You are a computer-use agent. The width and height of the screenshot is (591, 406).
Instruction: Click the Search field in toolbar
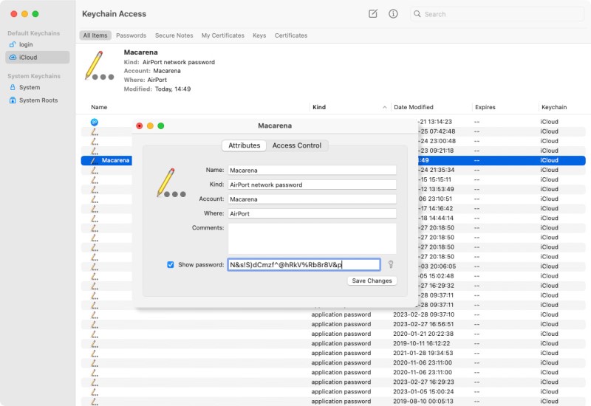pyautogui.click(x=497, y=14)
